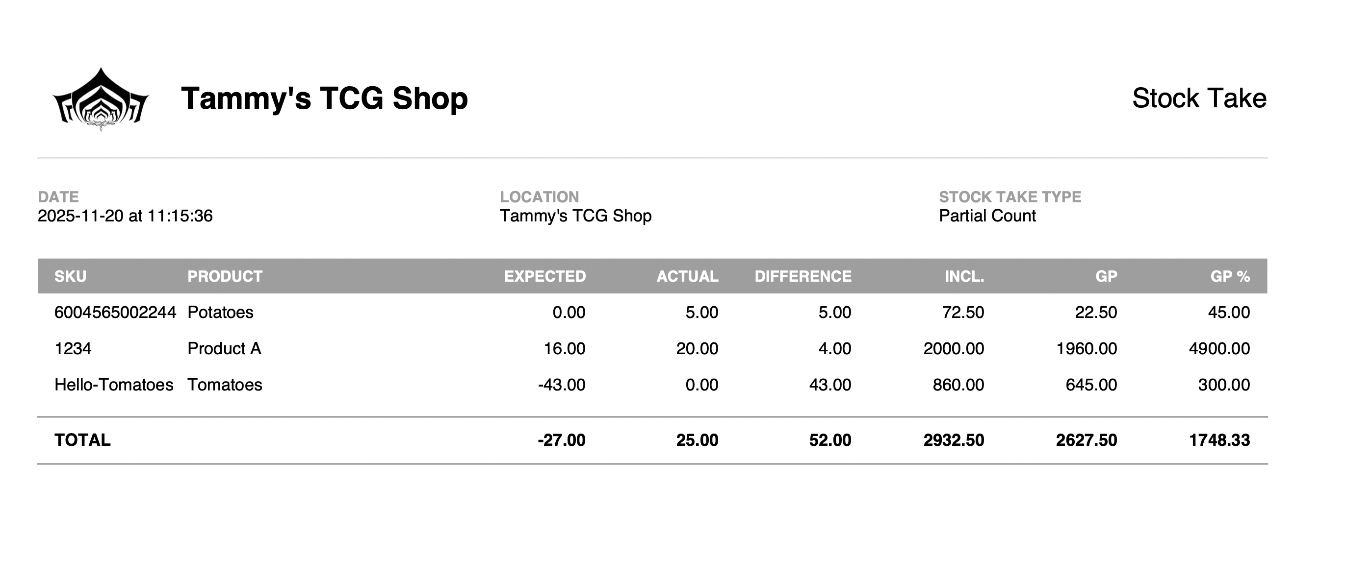The image size is (1346, 582).
Task: Click the Partial Count stock take type
Action: click(987, 216)
